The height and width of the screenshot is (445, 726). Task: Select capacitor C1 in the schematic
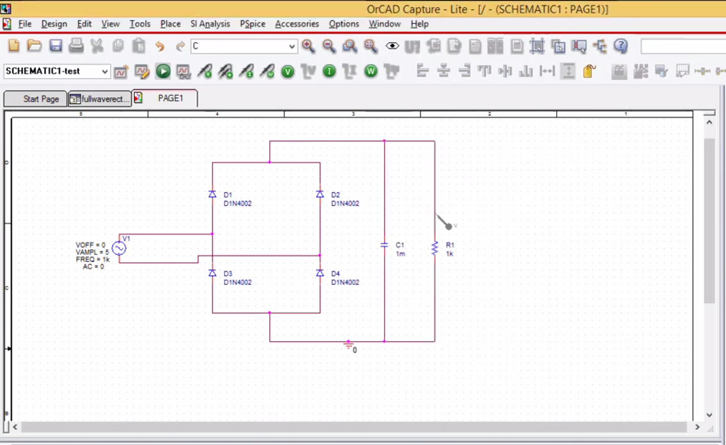pyautogui.click(x=384, y=245)
